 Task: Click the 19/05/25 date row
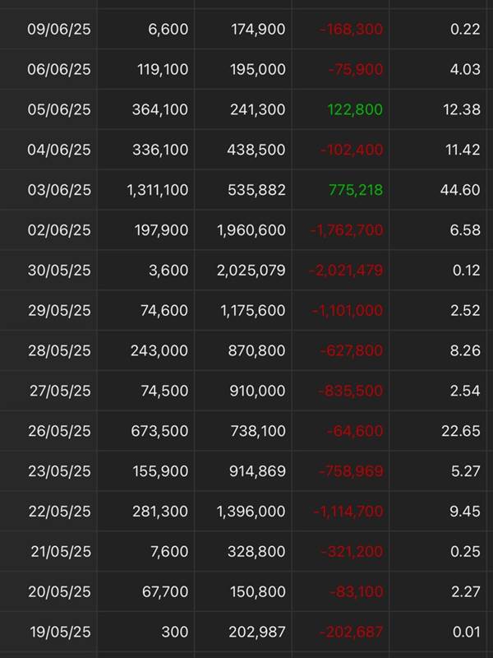pos(246,632)
